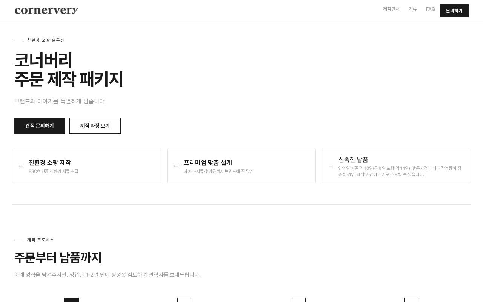Viewport: 483px width, 302px height.
Task: Click the dash icon beside 프리미엄 맞춤 설계
Action: 176,166
